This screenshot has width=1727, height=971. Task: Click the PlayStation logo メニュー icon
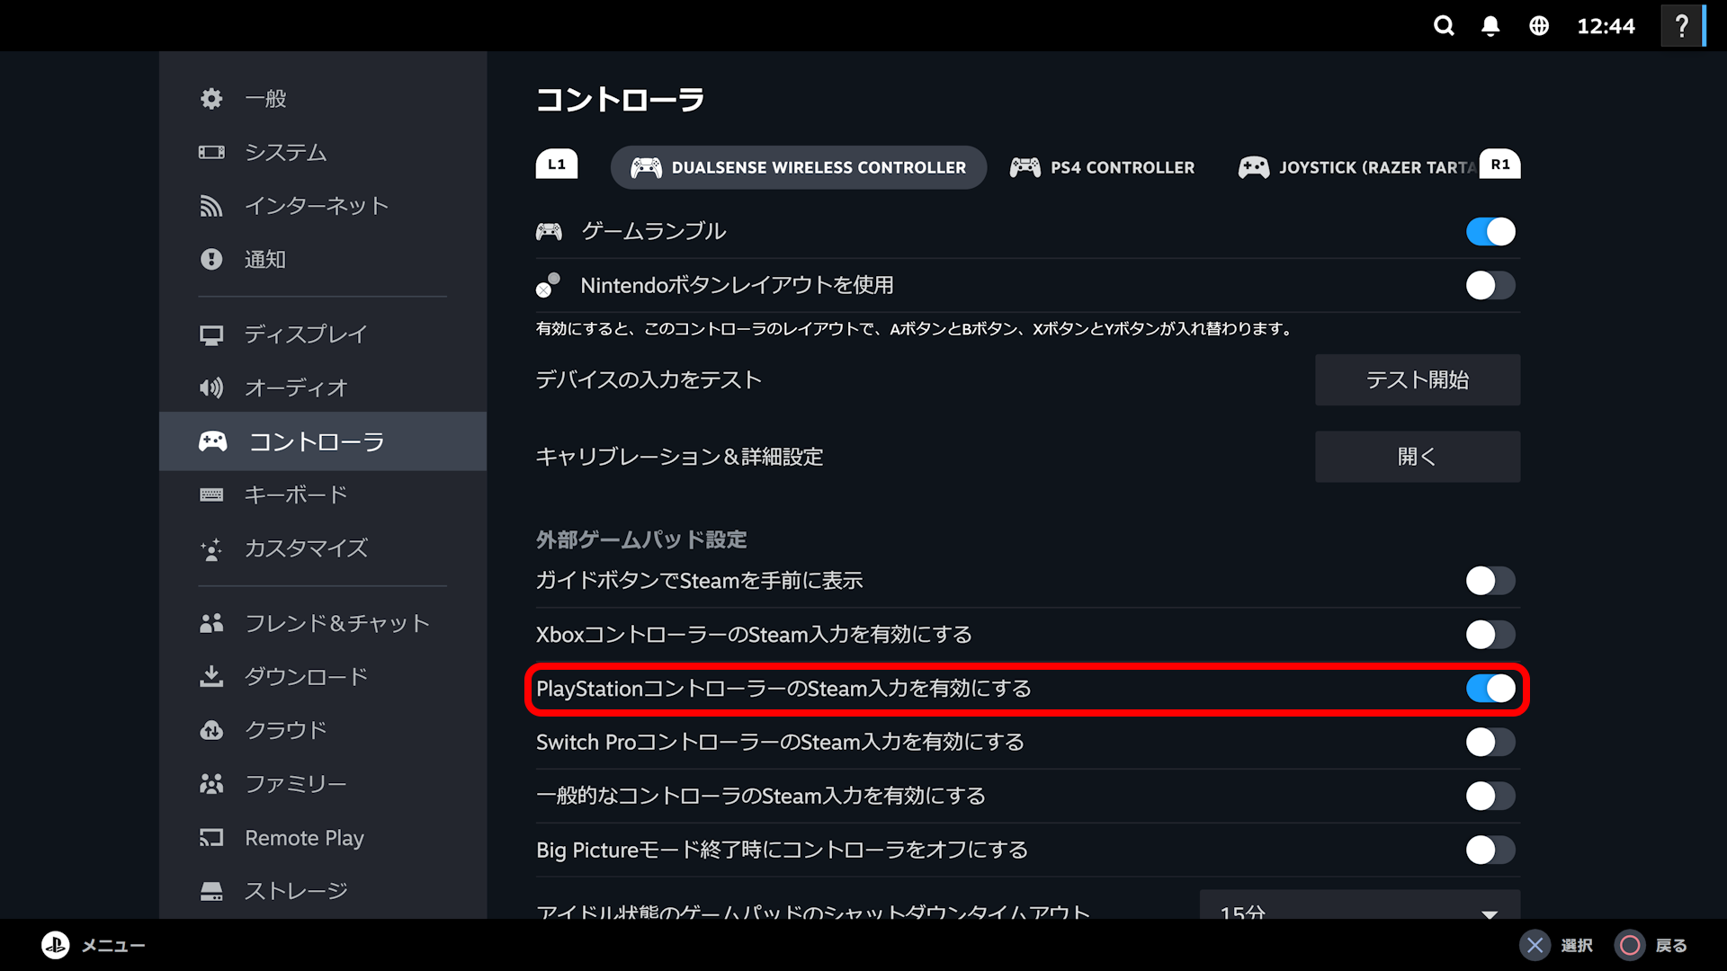56,945
